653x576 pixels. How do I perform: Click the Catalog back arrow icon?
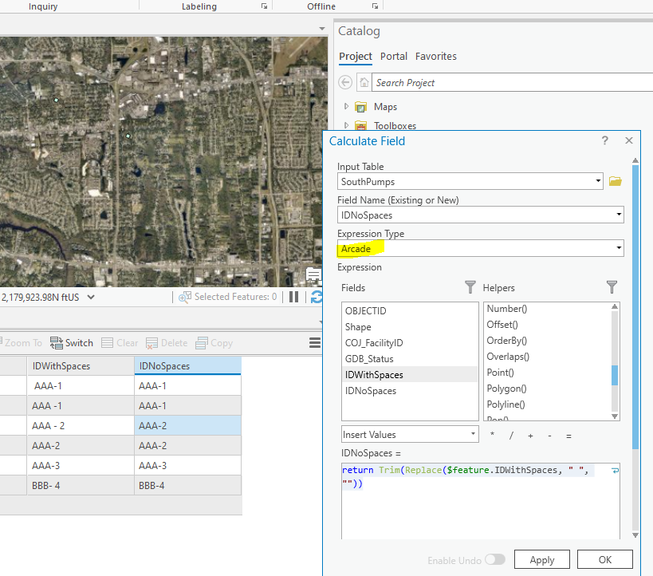tap(345, 82)
